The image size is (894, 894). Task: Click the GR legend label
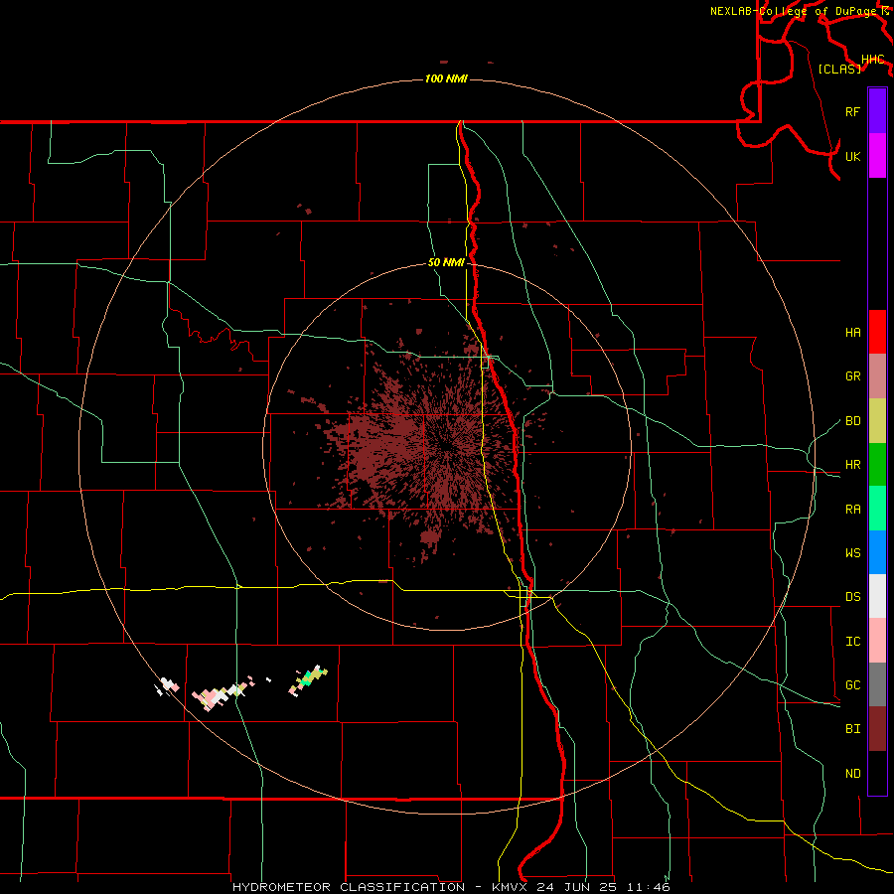coord(852,376)
